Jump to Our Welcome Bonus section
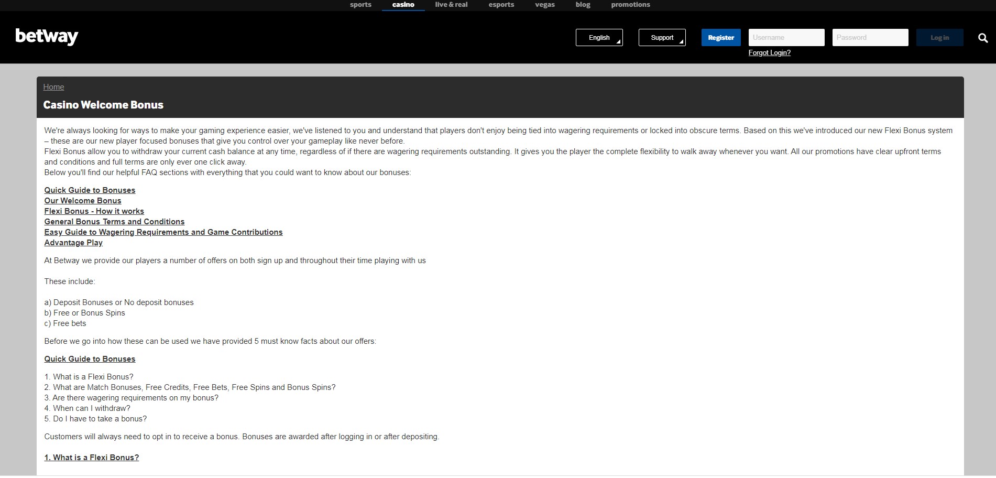Viewport: 996px width, 478px height. pyautogui.click(x=83, y=201)
